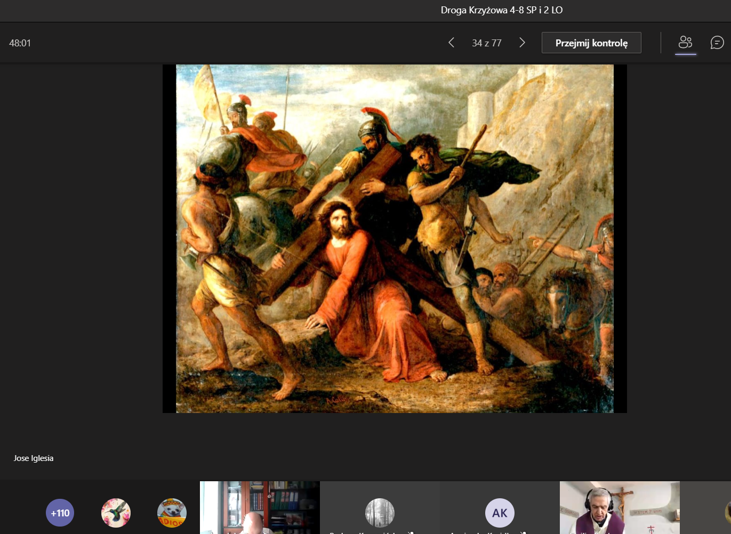Click the meeting title Droga Krzyżowa 4-8 SP i 2 LO
731x534 pixels.
(x=502, y=10)
